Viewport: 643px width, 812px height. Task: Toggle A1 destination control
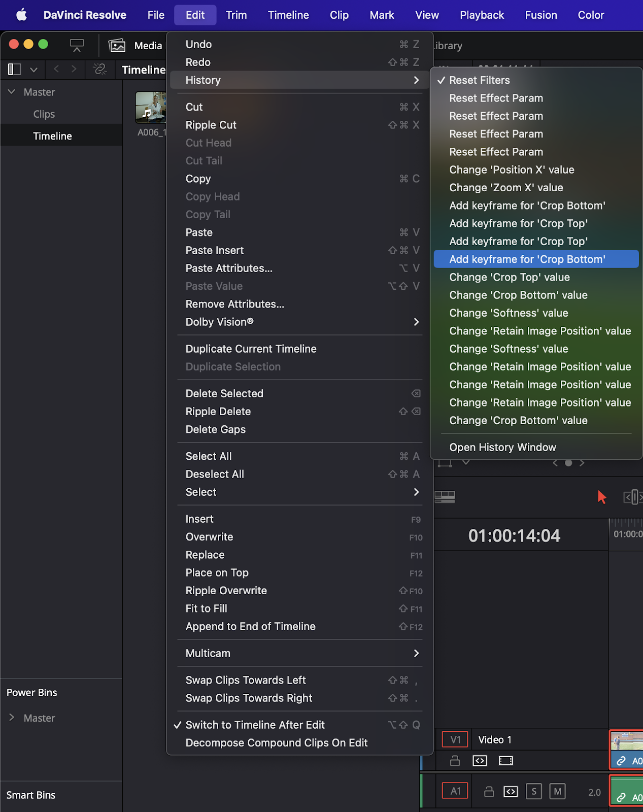point(455,791)
